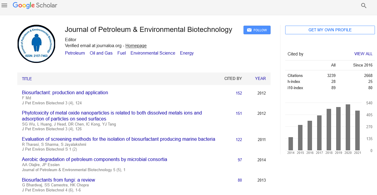This screenshot has width=377, height=195.
Task: Click View All citations link
Action: [x=363, y=54]
